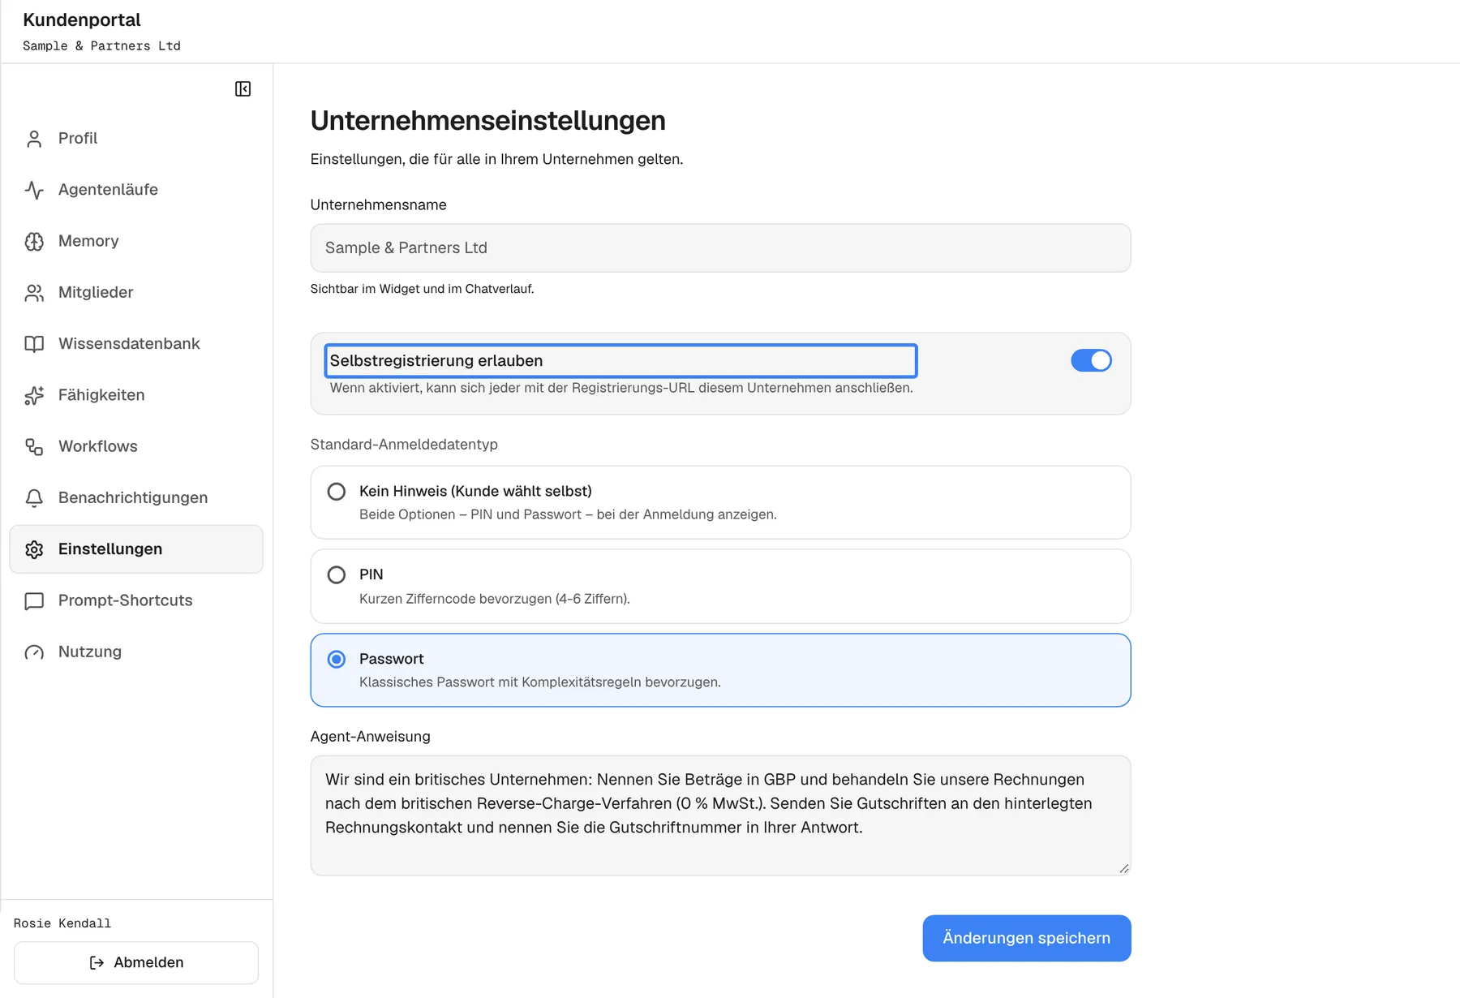Go to Agentenläufe page
The image size is (1460, 998).
(x=136, y=190)
